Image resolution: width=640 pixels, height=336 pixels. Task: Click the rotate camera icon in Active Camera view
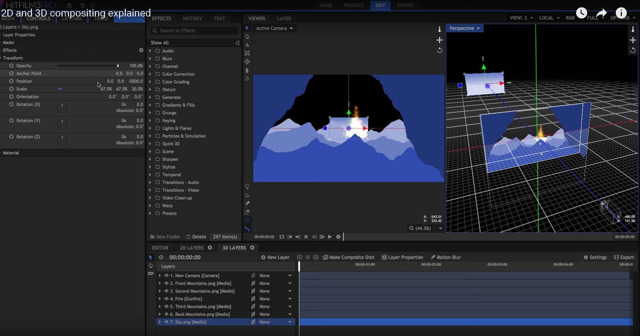(439, 50)
